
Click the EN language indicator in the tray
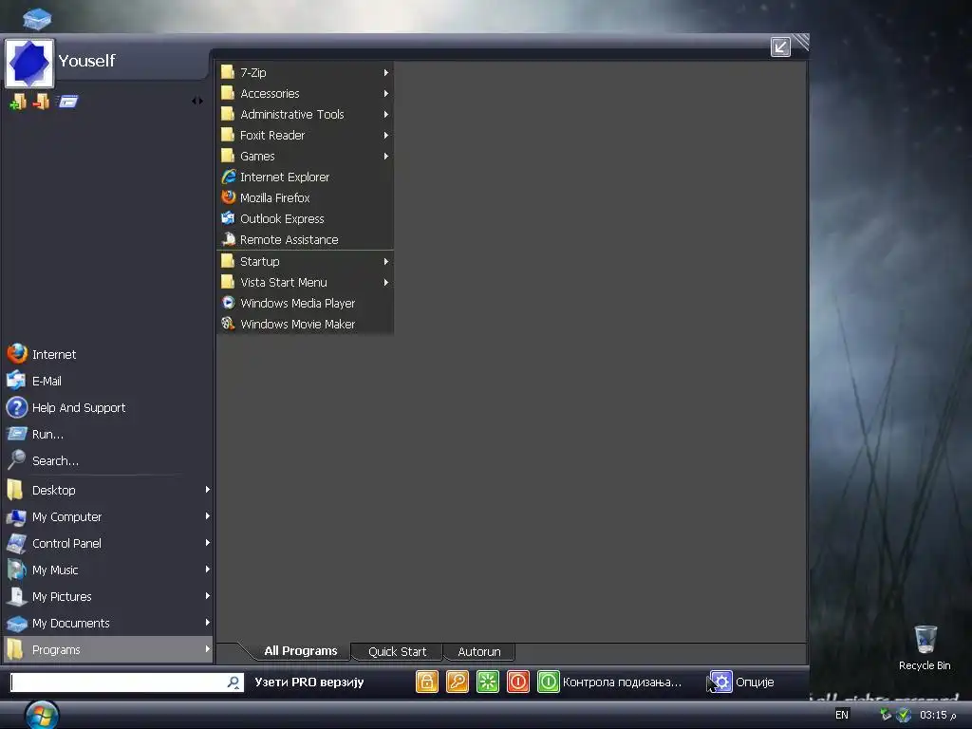tap(841, 715)
